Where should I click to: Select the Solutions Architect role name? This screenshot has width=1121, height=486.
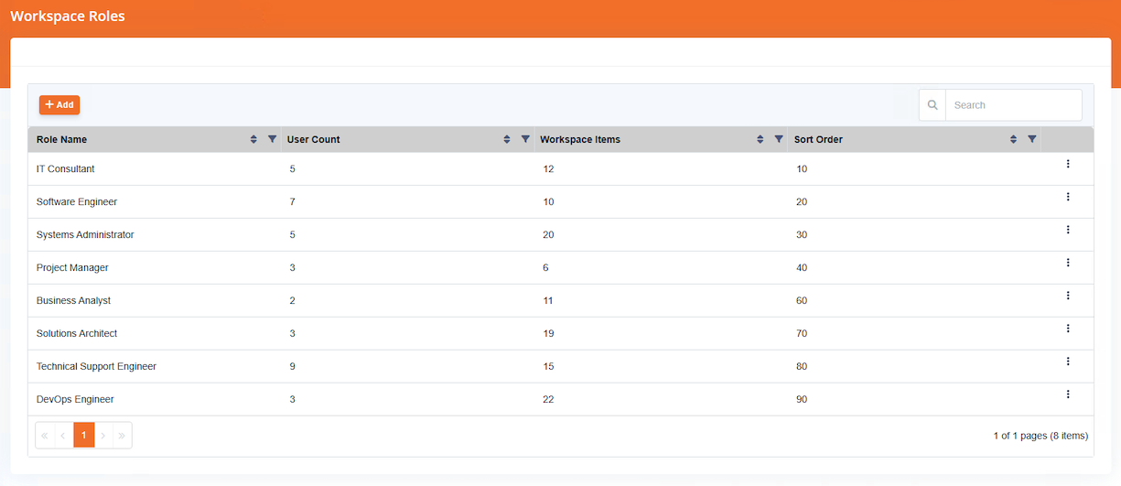click(x=77, y=333)
